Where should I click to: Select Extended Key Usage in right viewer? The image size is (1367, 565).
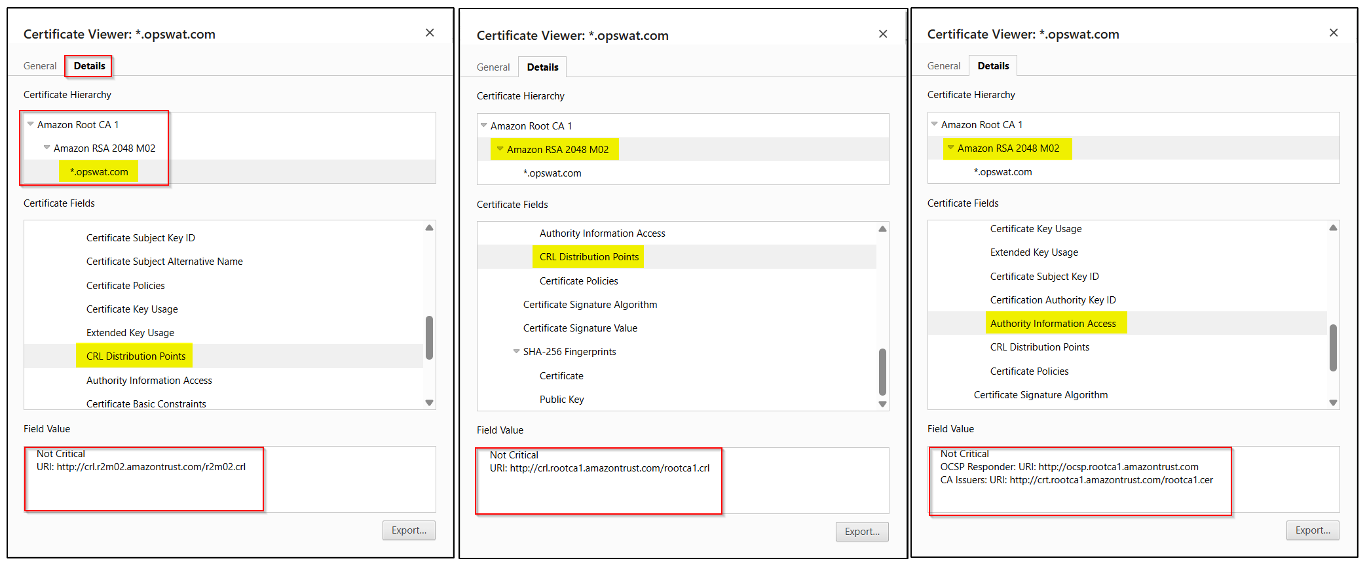tap(1034, 252)
